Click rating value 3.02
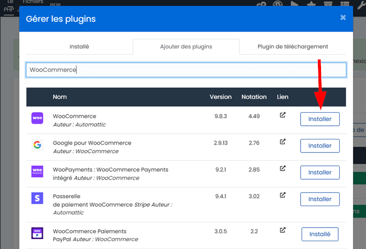Viewport: 366px width, 249px height. (x=254, y=196)
